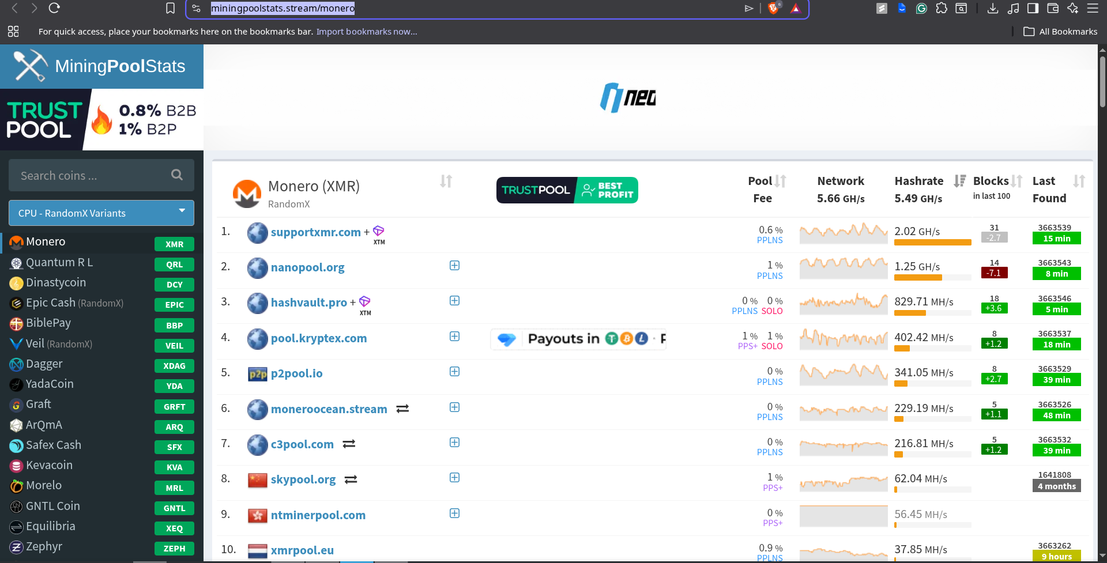This screenshot has height=563, width=1107.
Task: Click TrustPool Best Profit banner
Action: [x=567, y=190]
